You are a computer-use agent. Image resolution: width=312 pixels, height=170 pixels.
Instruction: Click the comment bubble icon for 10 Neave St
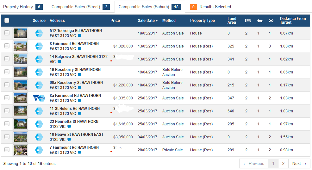tap(69, 140)
